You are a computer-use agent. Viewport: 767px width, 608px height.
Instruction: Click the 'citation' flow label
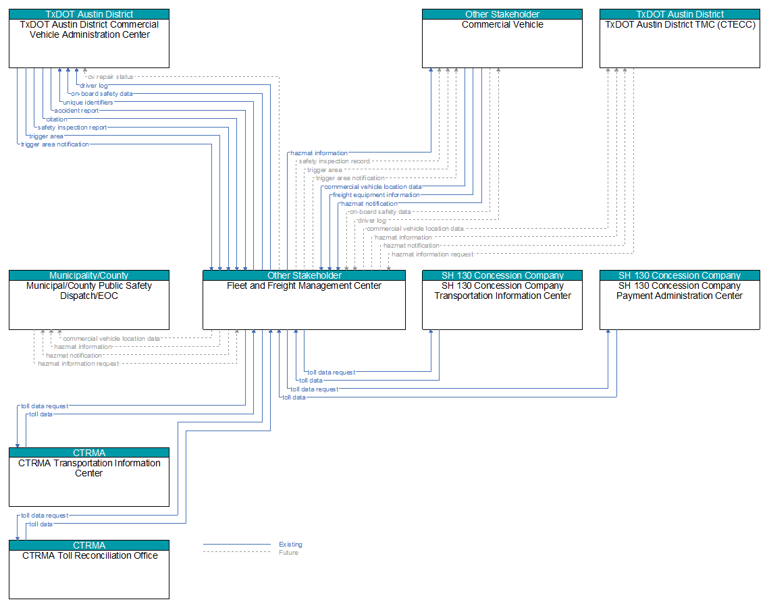tap(57, 119)
